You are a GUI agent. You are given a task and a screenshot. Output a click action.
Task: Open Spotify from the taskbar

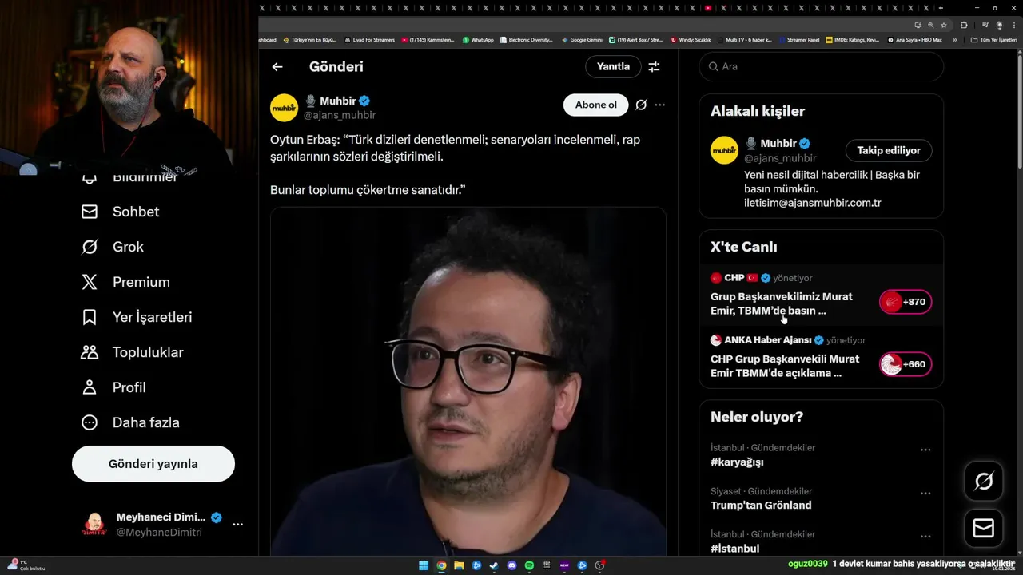tap(529, 565)
